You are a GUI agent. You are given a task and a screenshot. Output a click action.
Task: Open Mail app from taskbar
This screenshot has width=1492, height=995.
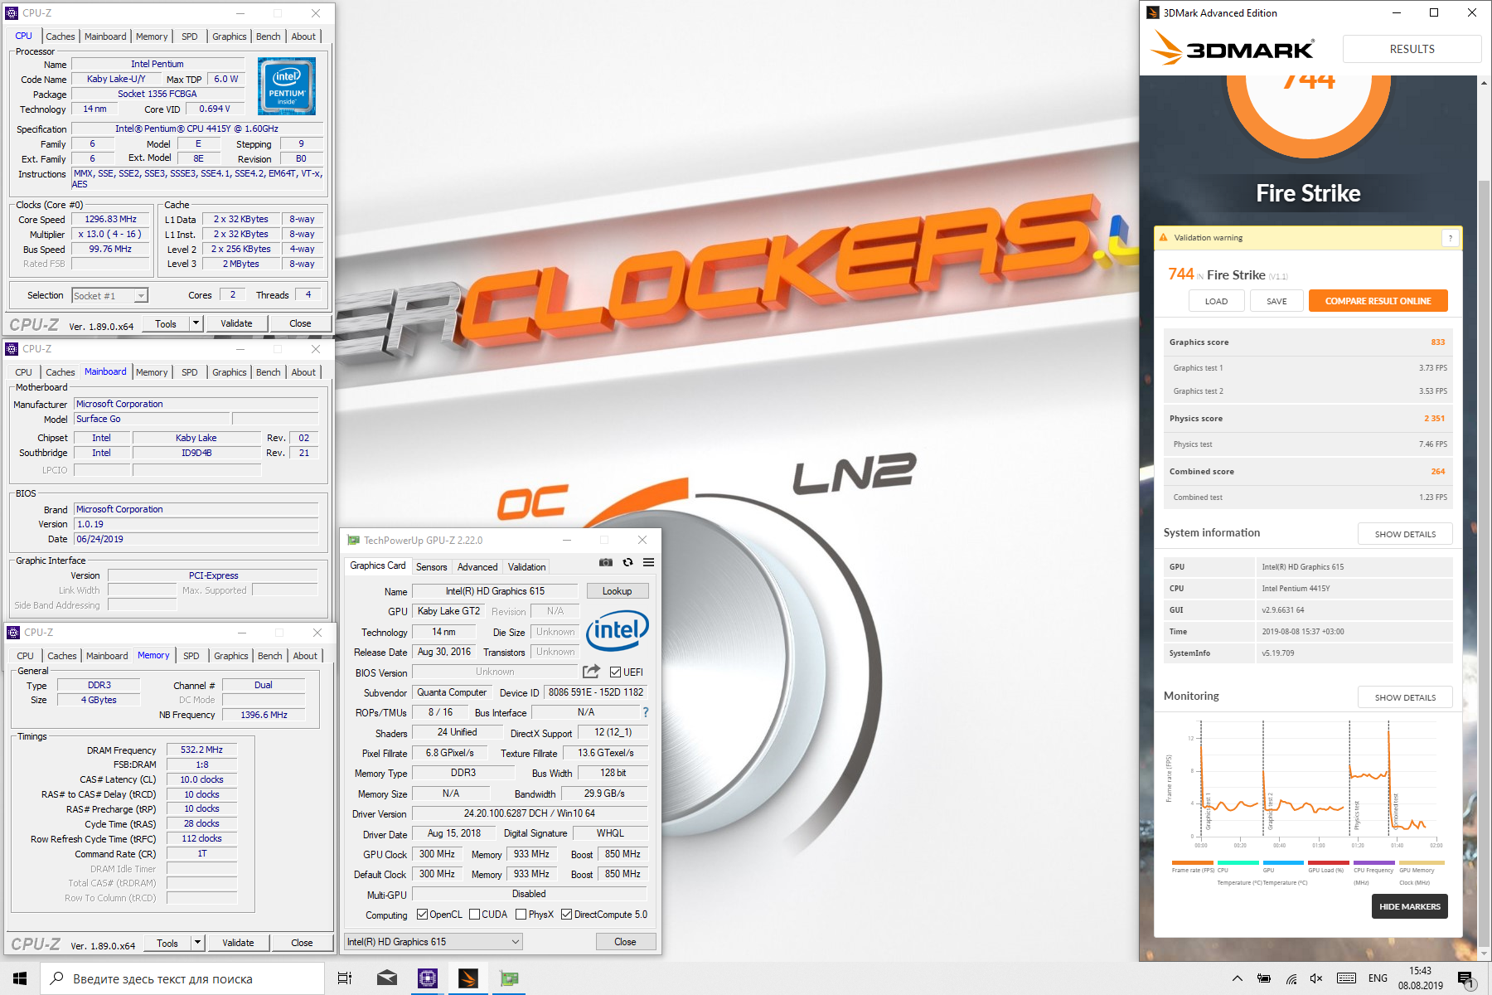pyautogui.click(x=386, y=978)
